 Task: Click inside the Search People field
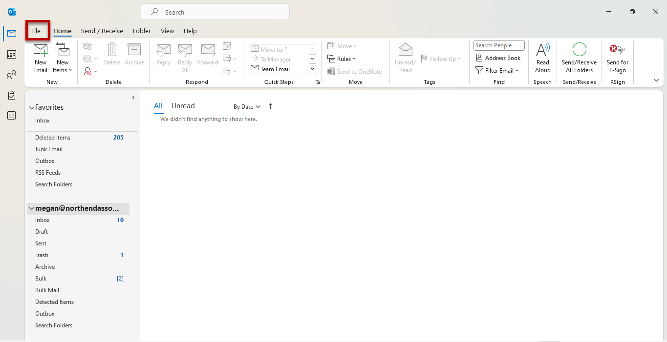(498, 45)
